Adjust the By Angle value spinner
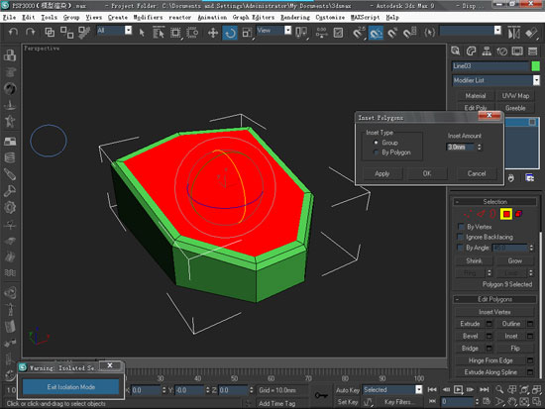Image resolution: width=545 pixels, height=409 pixels. [531, 248]
